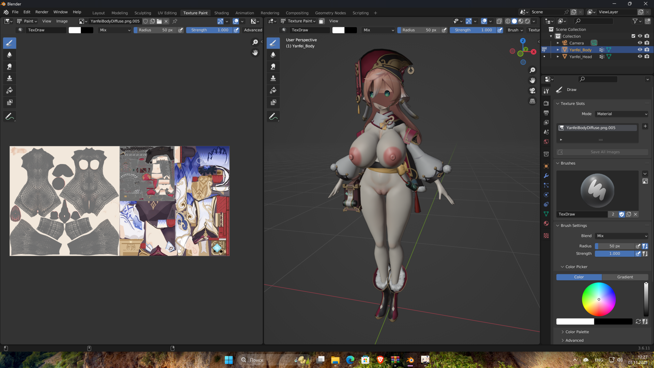Toggle TexDraw brush fake user shield
Image resolution: width=654 pixels, height=368 pixels.
pyautogui.click(x=622, y=214)
